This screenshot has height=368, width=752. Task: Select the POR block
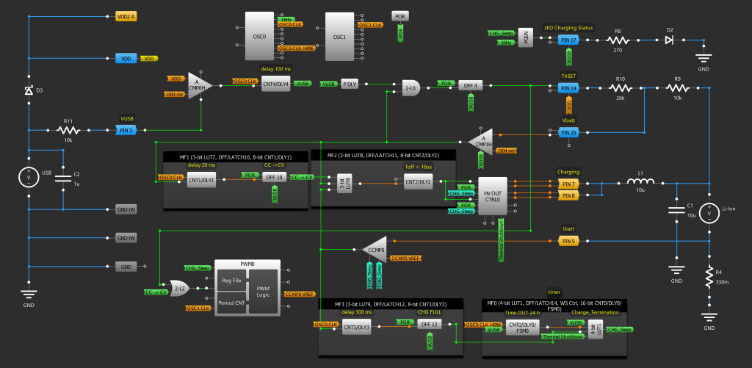400,16
